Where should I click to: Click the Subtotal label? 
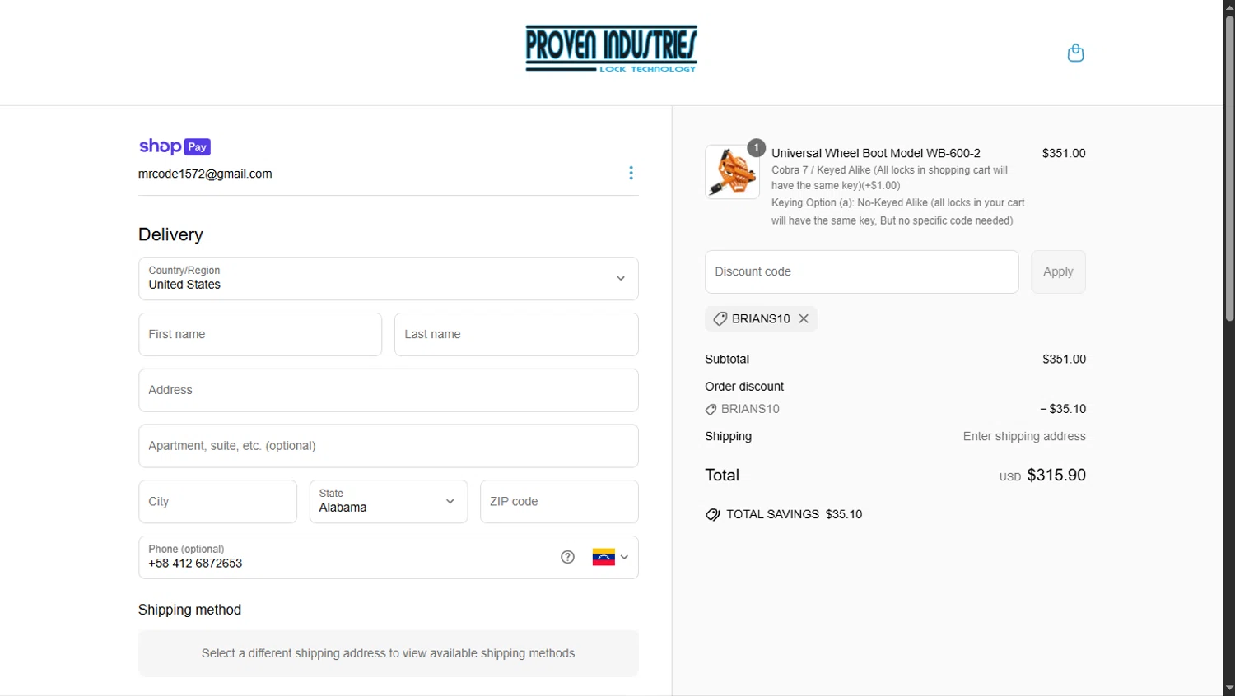727,359
